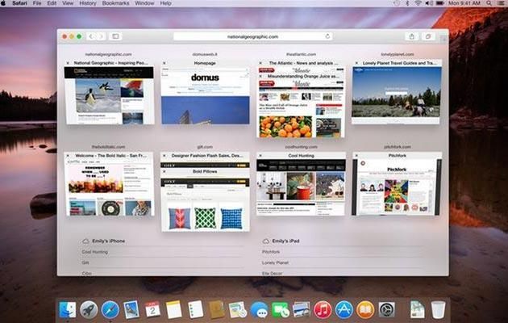Open Cool Hunting link under Emily's iPhone
Image resolution: width=508 pixels, height=323 pixels.
95,251
